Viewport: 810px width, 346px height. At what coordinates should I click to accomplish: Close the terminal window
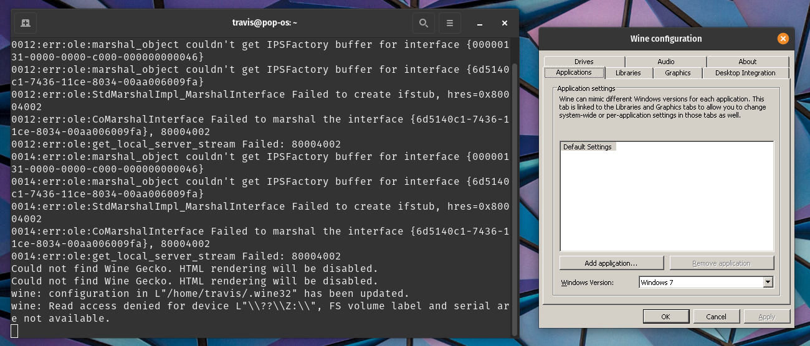tap(505, 23)
